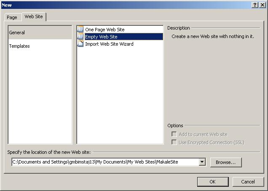The height and width of the screenshot is (191, 268).
Task: Pick Import Web Site Wizard
Action: [x=120, y=44]
